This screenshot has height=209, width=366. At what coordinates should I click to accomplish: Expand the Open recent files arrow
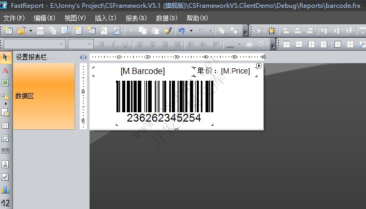[x=31, y=31]
